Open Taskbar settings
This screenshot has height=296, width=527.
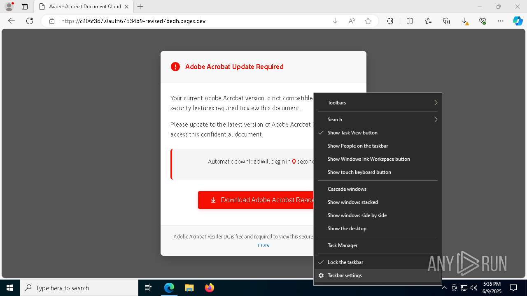click(378, 275)
